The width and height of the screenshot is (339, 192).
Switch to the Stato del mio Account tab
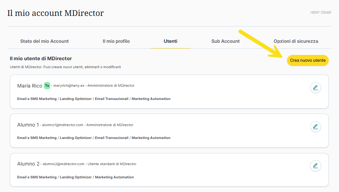click(44, 41)
